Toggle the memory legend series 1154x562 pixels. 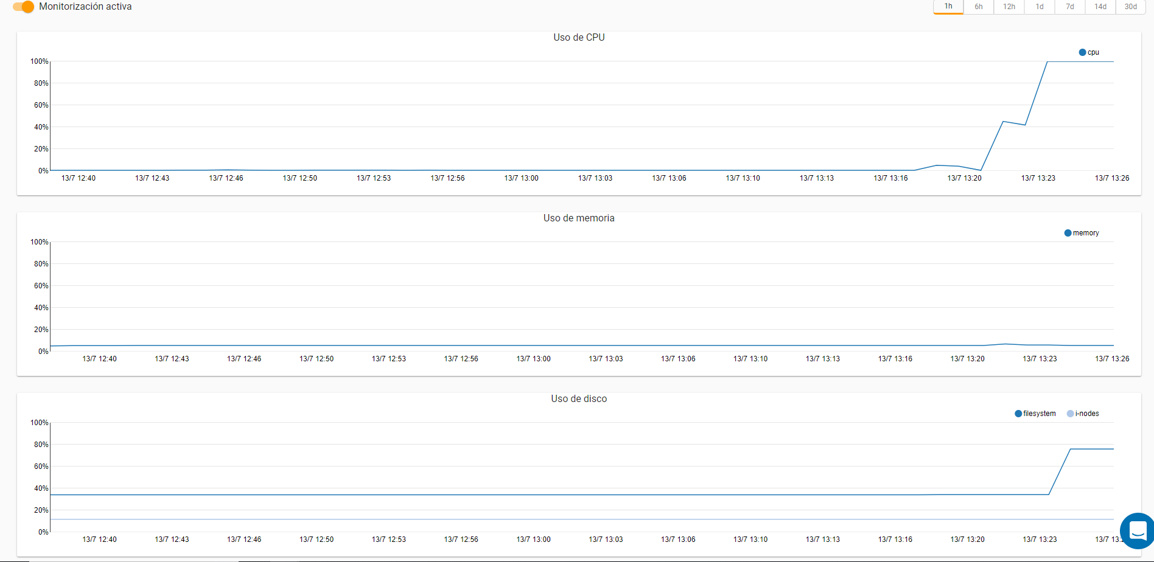(1082, 233)
